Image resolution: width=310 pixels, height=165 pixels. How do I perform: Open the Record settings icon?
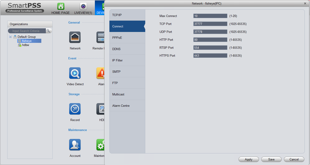(x=75, y=109)
